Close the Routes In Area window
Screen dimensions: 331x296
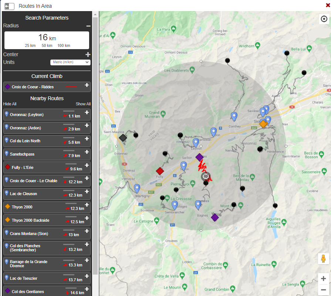(x=328, y=5)
